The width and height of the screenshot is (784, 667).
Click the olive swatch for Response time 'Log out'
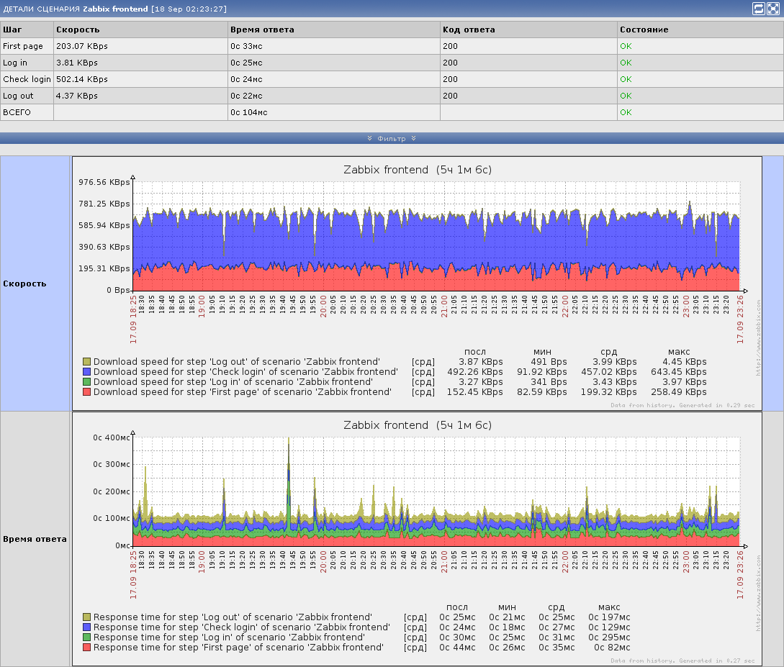pos(86,617)
